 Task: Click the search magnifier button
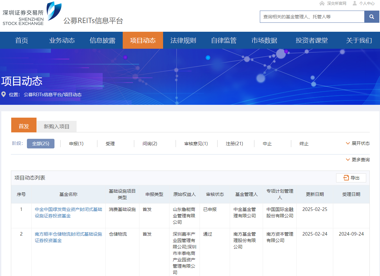372,17
